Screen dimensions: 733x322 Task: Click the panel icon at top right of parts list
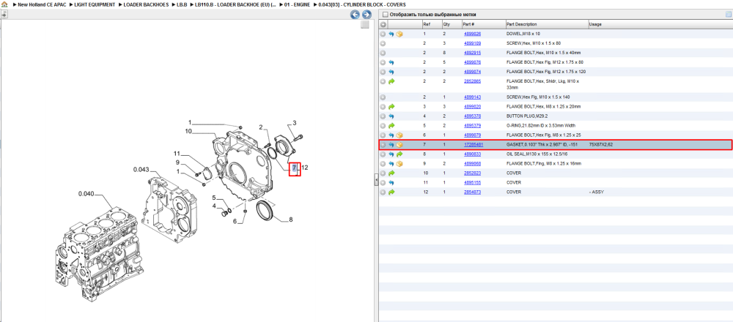728,15
